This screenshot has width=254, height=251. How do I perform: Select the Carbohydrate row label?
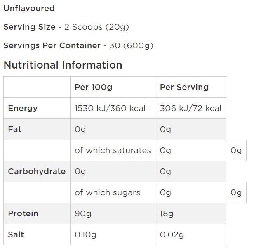point(37,172)
